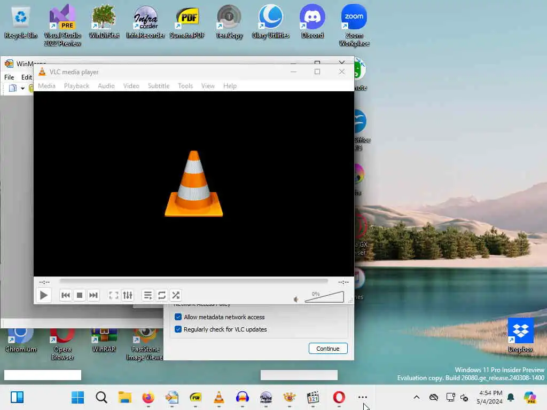Click the VLC seek bar
Image resolution: width=547 pixels, height=410 pixels.
point(193,281)
